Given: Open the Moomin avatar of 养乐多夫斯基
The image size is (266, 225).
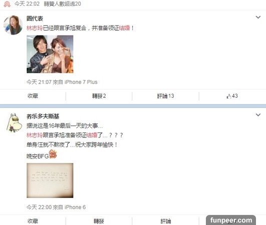Looking at the screenshot, I should (14, 122).
